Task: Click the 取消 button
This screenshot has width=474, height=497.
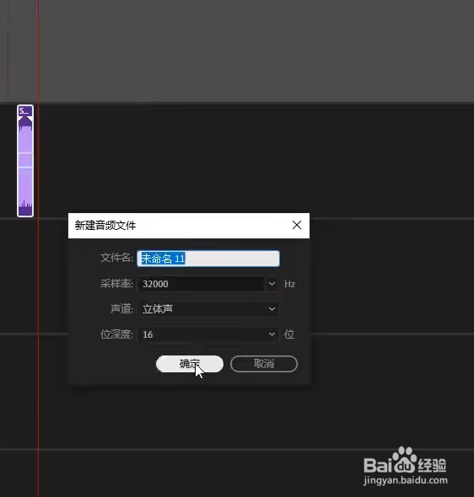Action: [x=264, y=364]
